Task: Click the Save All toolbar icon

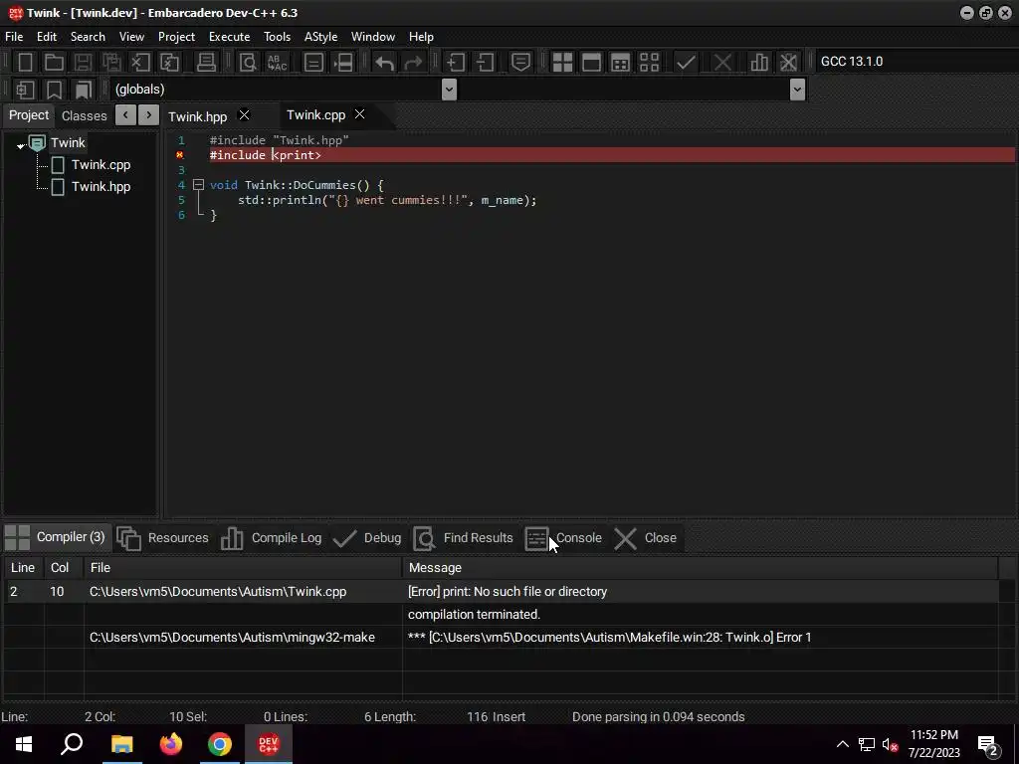Action: tap(111, 62)
